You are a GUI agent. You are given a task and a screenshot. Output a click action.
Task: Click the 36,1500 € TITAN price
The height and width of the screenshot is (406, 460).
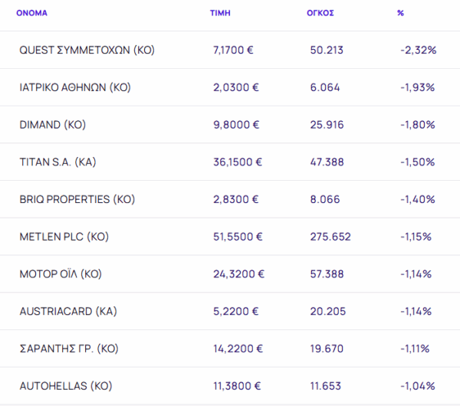pyautogui.click(x=238, y=162)
